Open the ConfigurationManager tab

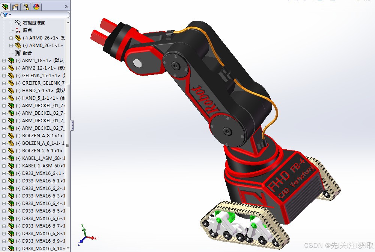pyautogui.click(x=26, y=6)
